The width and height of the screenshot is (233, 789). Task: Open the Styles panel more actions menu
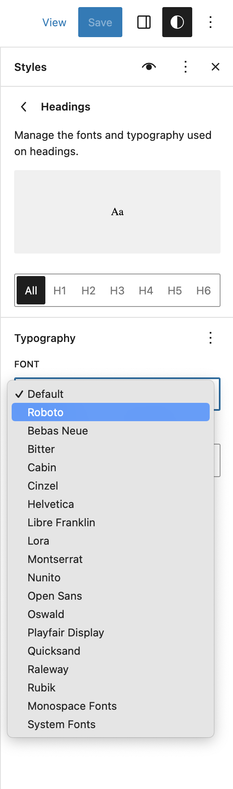pos(186,67)
